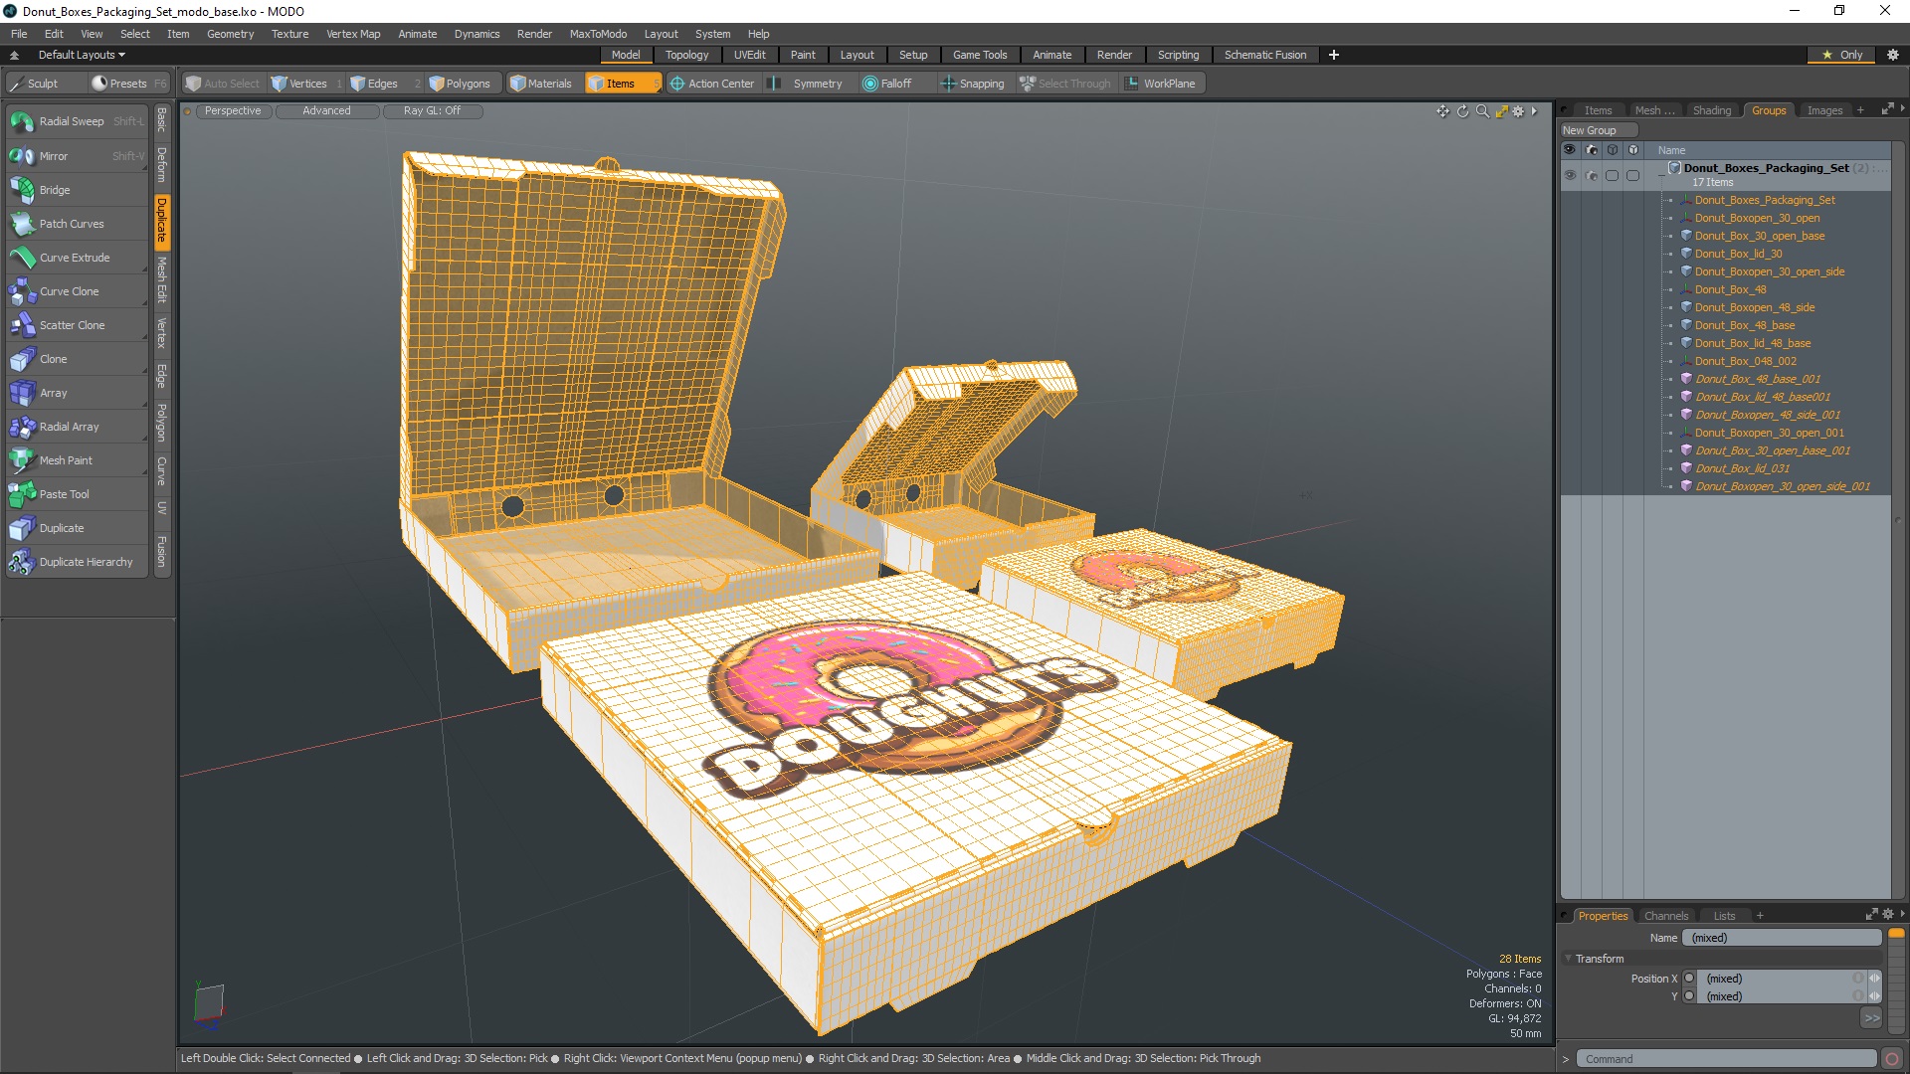
Task: Switch to the Shading tab
Action: point(1711,110)
